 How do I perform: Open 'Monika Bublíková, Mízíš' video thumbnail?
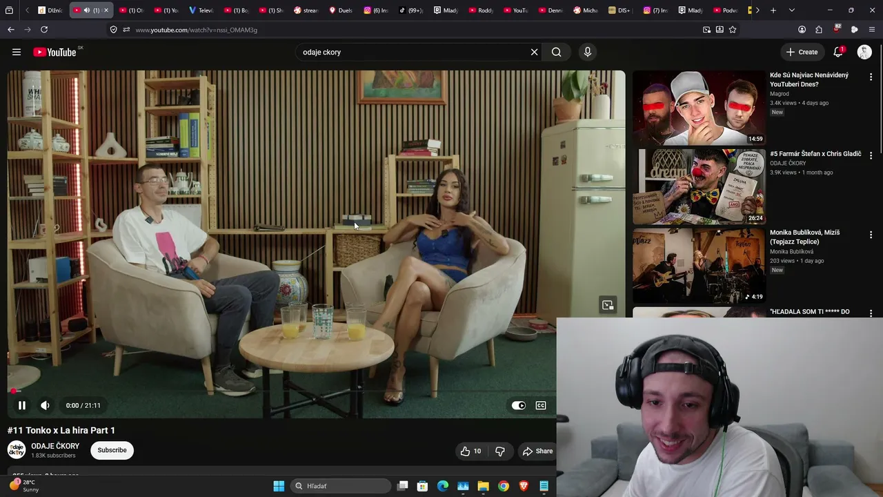click(699, 266)
